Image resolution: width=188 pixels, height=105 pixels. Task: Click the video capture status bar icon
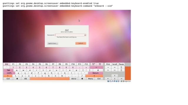pos(118,81)
